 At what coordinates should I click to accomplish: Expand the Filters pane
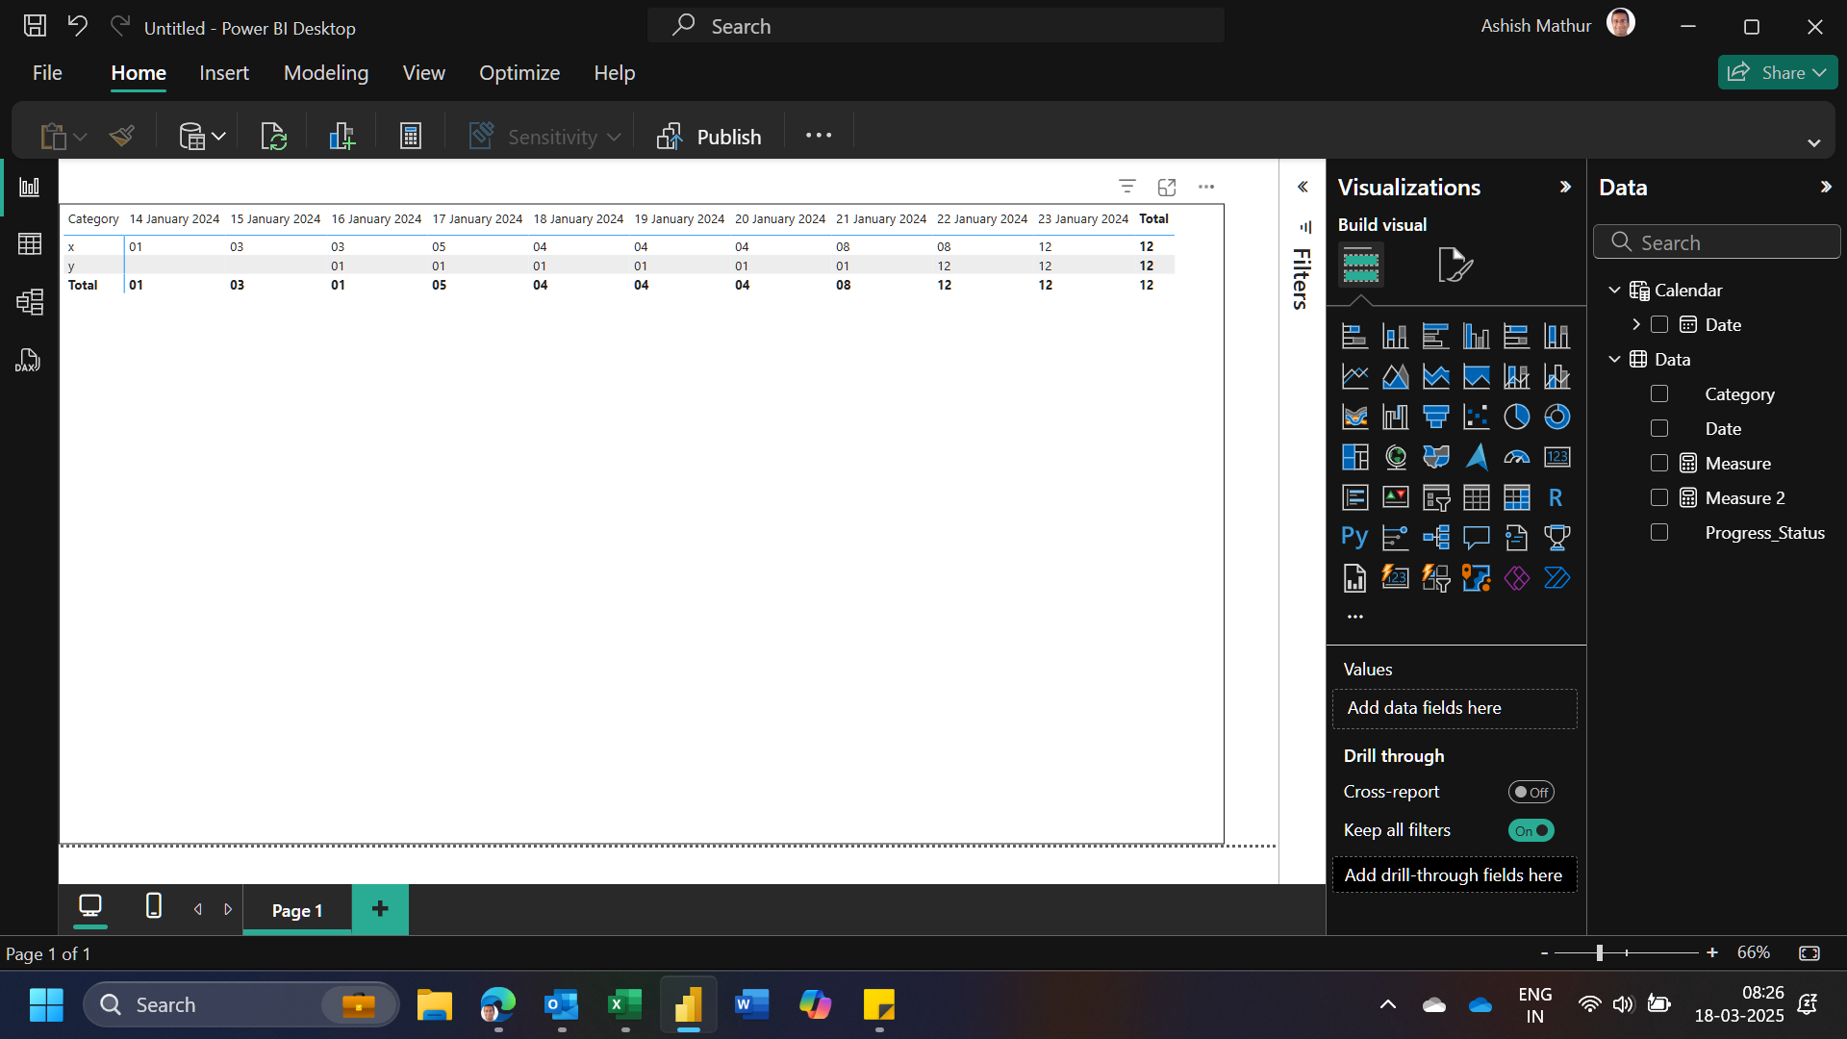tap(1303, 187)
